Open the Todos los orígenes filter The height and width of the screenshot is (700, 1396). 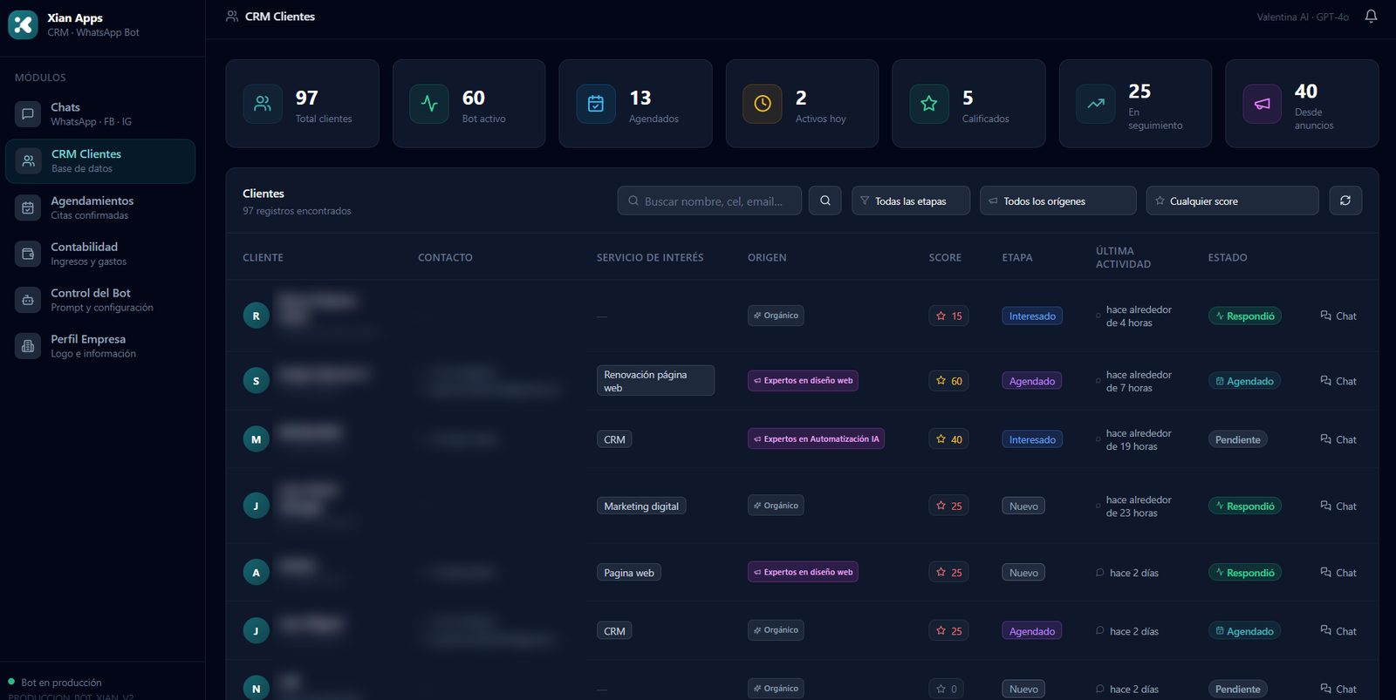1057,200
